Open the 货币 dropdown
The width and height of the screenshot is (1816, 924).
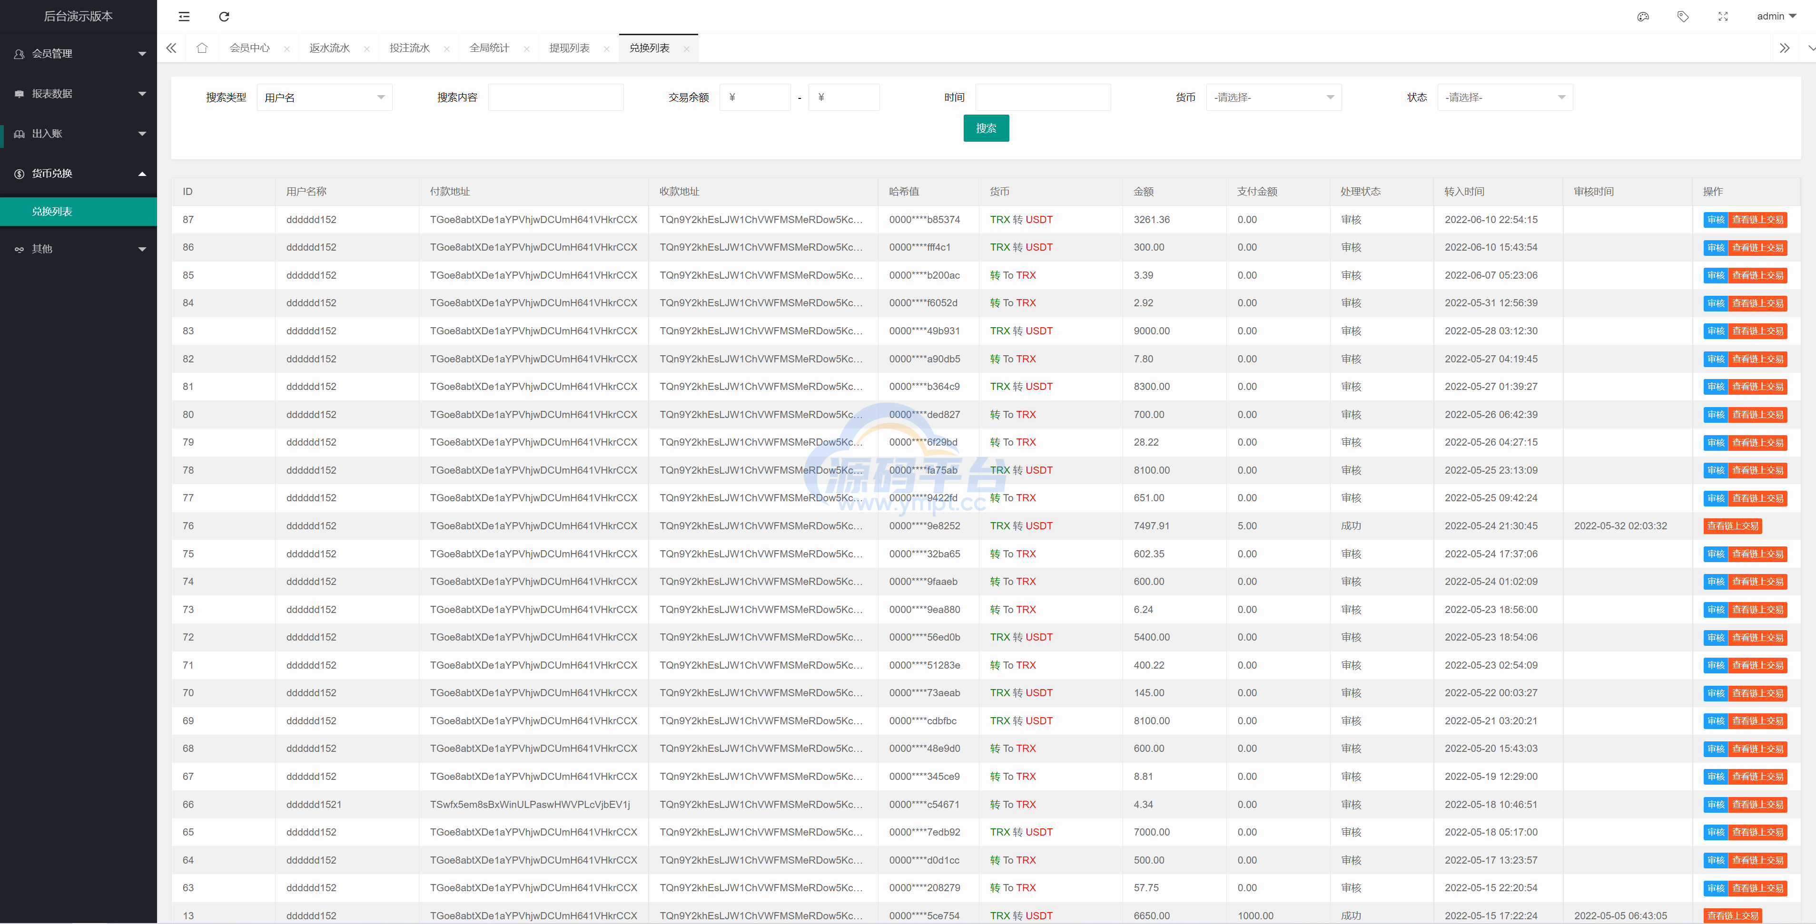coord(1274,97)
